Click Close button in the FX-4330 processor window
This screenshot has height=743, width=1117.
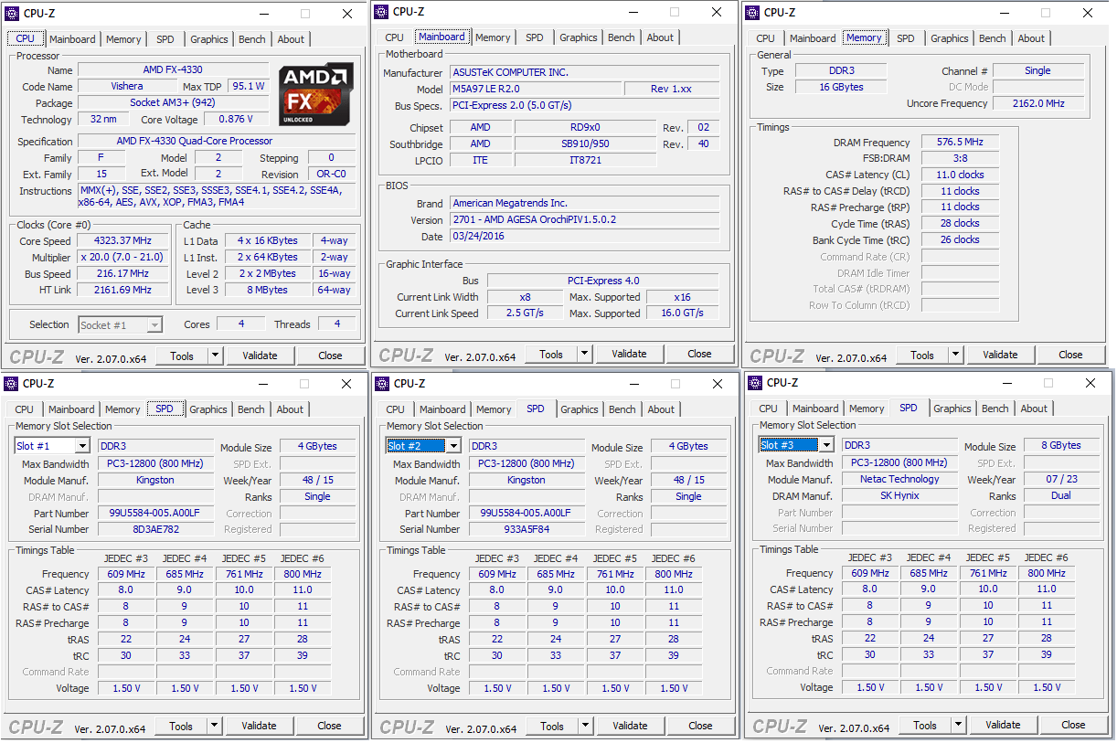point(330,356)
